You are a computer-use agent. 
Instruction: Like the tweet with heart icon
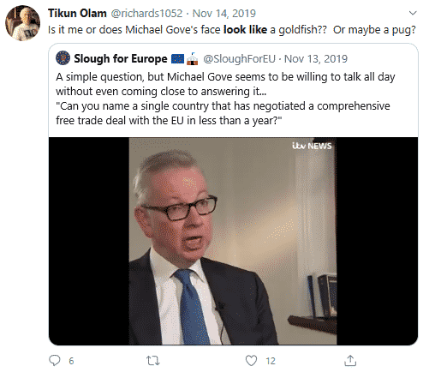click(251, 361)
